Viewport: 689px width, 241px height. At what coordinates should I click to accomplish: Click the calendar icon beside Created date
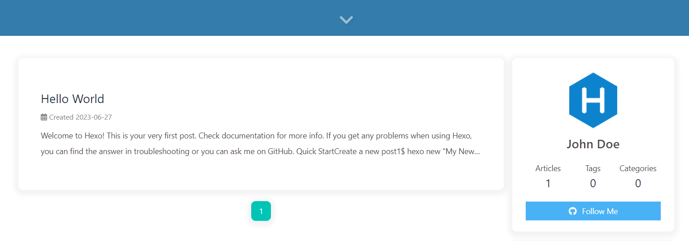tap(44, 117)
